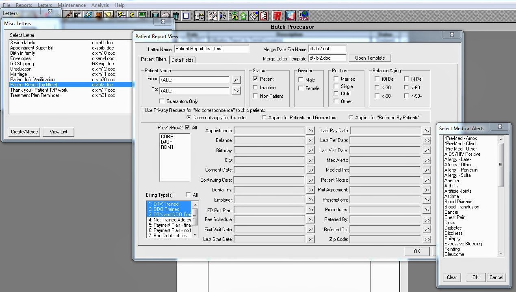The image size is (516, 292).
Task: Click the blank white square toolbar icon
Action: 186,16
